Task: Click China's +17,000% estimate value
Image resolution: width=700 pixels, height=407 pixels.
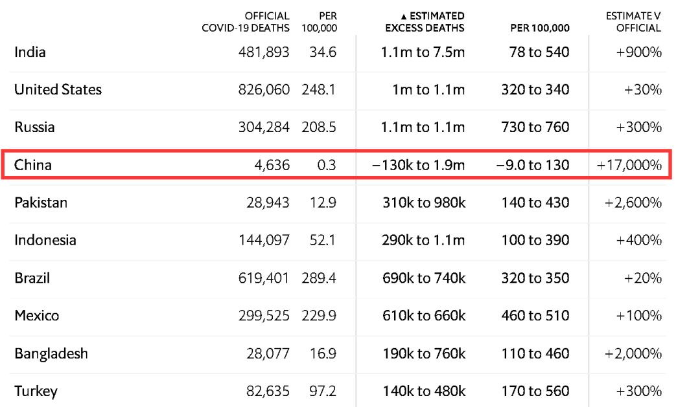Action: pos(629,165)
